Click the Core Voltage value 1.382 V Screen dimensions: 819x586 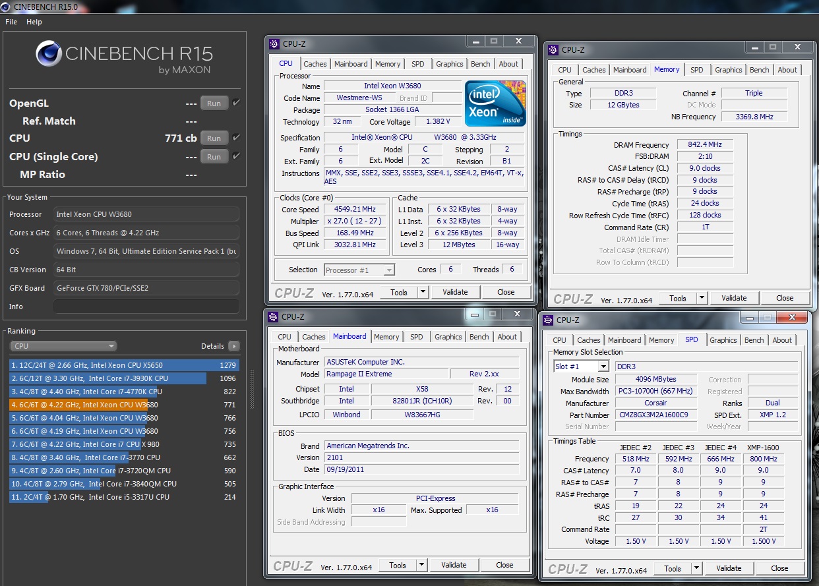point(439,122)
